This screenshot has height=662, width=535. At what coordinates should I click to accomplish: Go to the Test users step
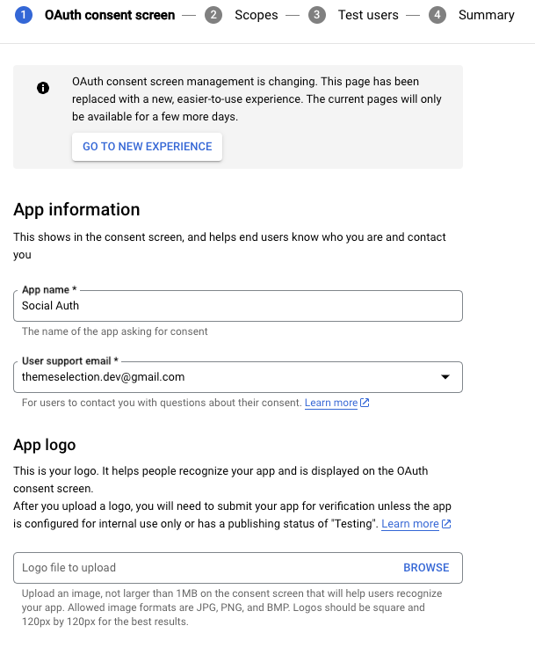[x=368, y=15]
